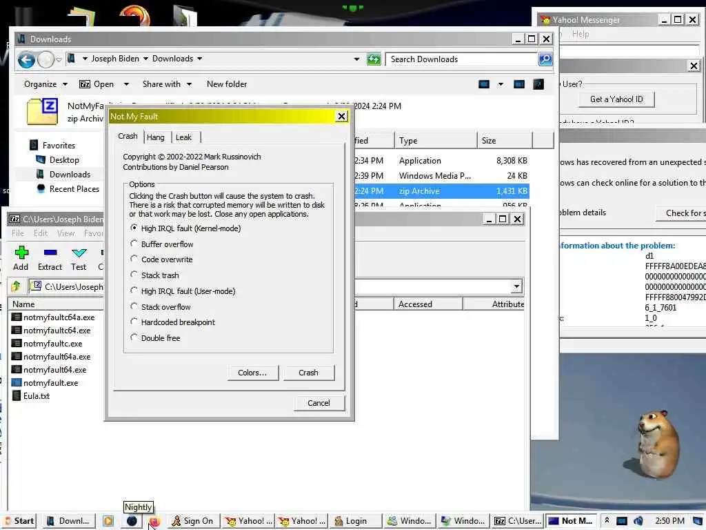706x530 pixels.
Task: Open recent locations dropdown beside nav arrows
Action: 59,59
